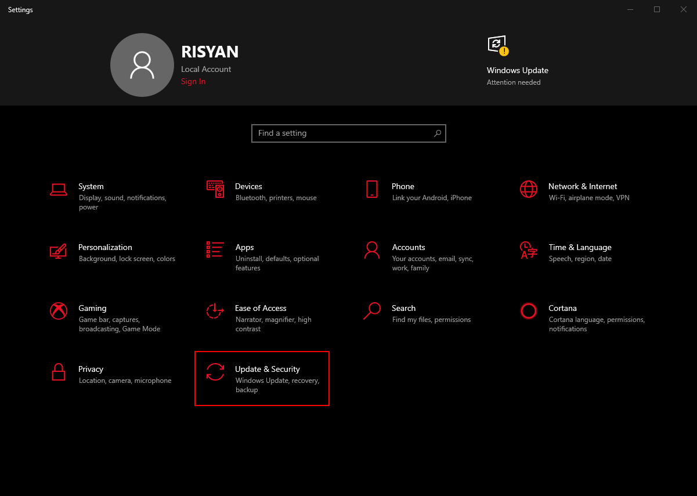Go to Ease of Access title
The image size is (697, 496).
[x=261, y=308]
